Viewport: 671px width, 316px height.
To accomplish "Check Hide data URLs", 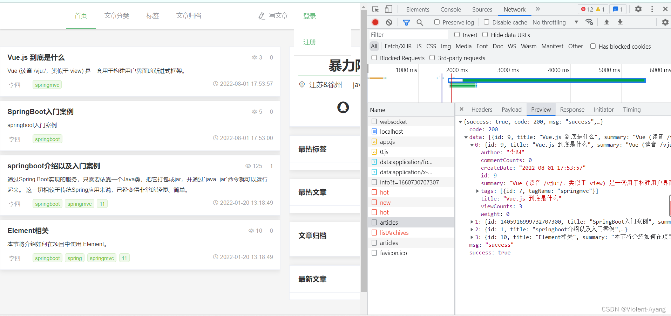I will (485, 35).
